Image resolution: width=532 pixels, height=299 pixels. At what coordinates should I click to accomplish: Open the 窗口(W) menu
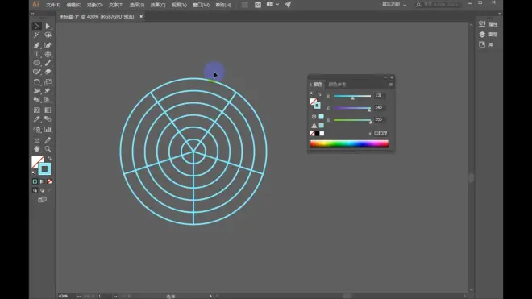coord(202,5)
